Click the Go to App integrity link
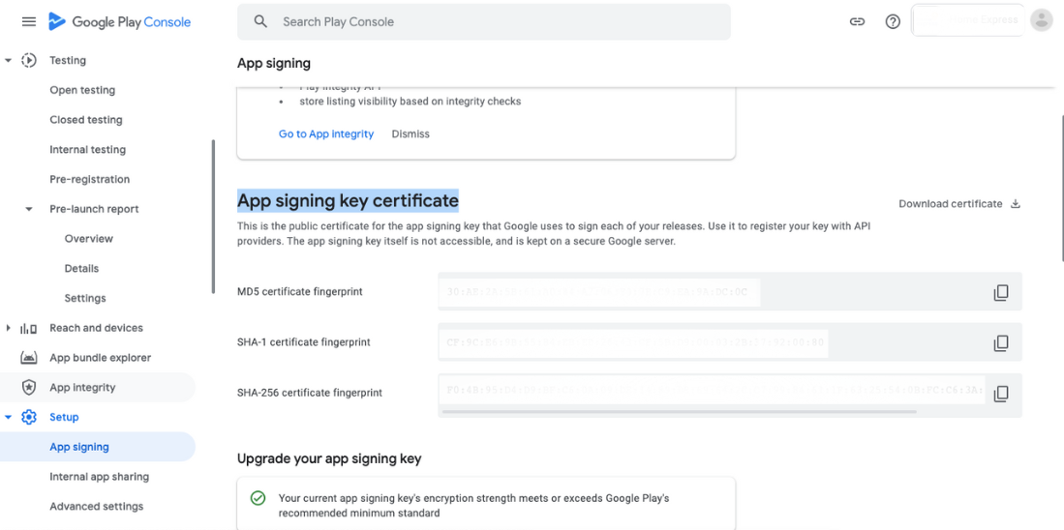 [326, 134]
